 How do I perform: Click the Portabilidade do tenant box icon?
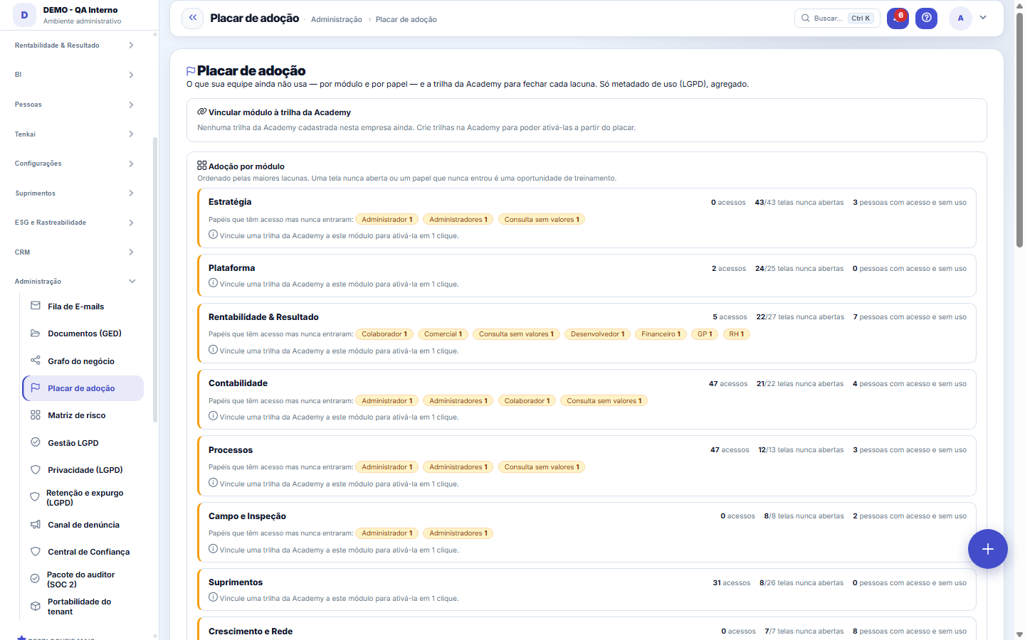[36, 607]
